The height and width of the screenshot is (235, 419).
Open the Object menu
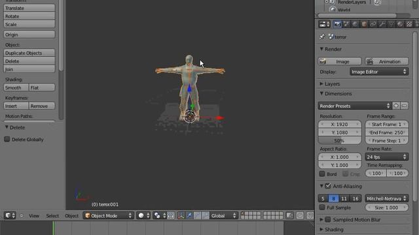click(71, 215)
